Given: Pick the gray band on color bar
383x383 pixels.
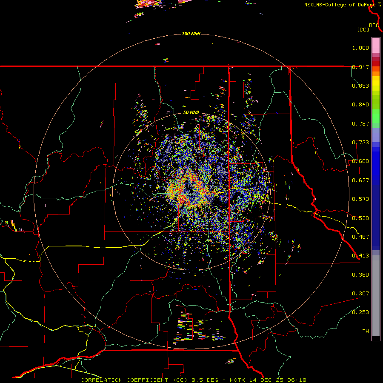Looking at the screenshot, I should tap(376, 296).
